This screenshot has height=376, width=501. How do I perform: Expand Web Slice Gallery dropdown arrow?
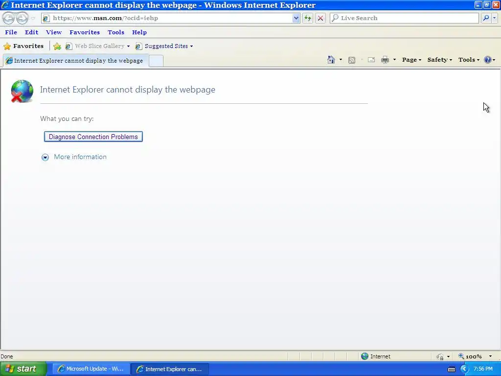(x=129, y=47)
